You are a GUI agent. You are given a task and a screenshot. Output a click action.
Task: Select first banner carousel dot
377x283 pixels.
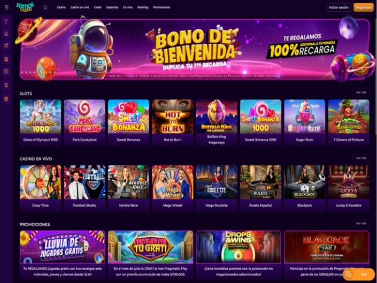(x=22, y=72)
